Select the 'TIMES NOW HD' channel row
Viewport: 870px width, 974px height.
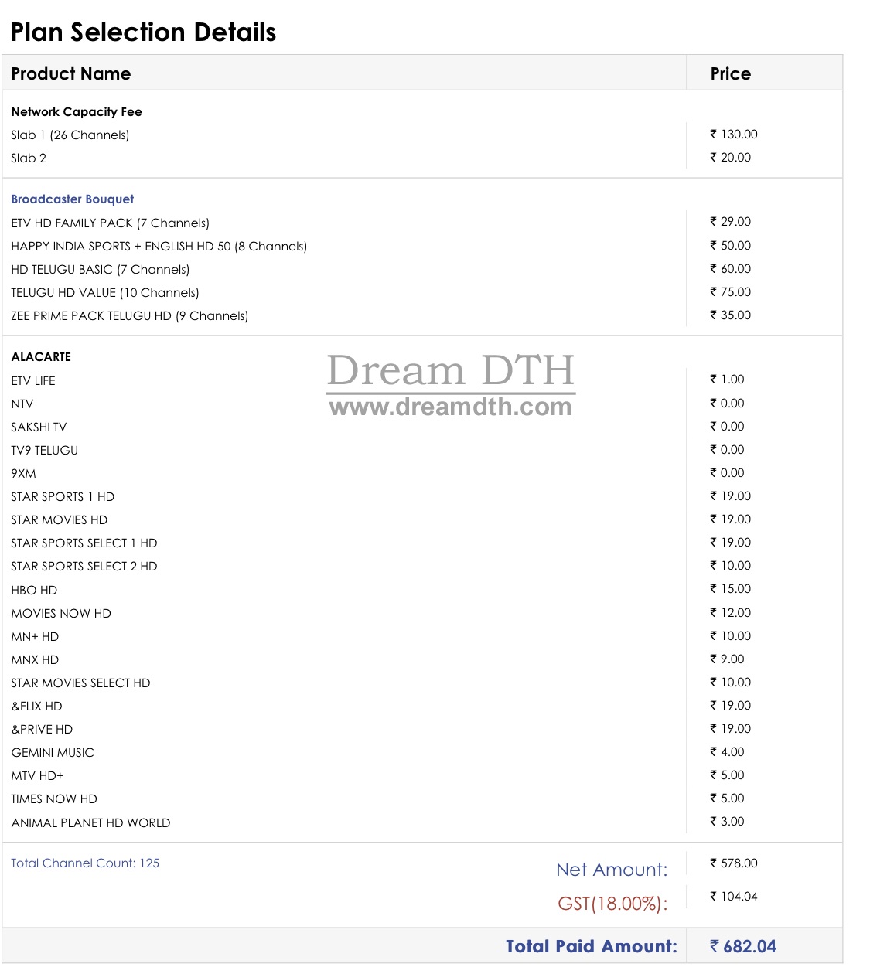click(54, 799)
